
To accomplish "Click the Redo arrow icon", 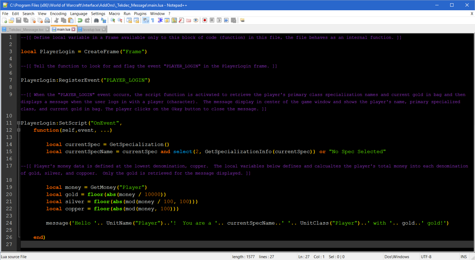I will tap(87, 20).
